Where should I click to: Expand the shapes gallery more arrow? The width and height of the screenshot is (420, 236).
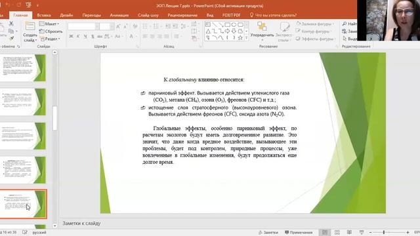[x=247, y=38]
